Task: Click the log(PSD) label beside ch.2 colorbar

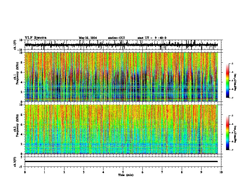Action: pos(235,134)
